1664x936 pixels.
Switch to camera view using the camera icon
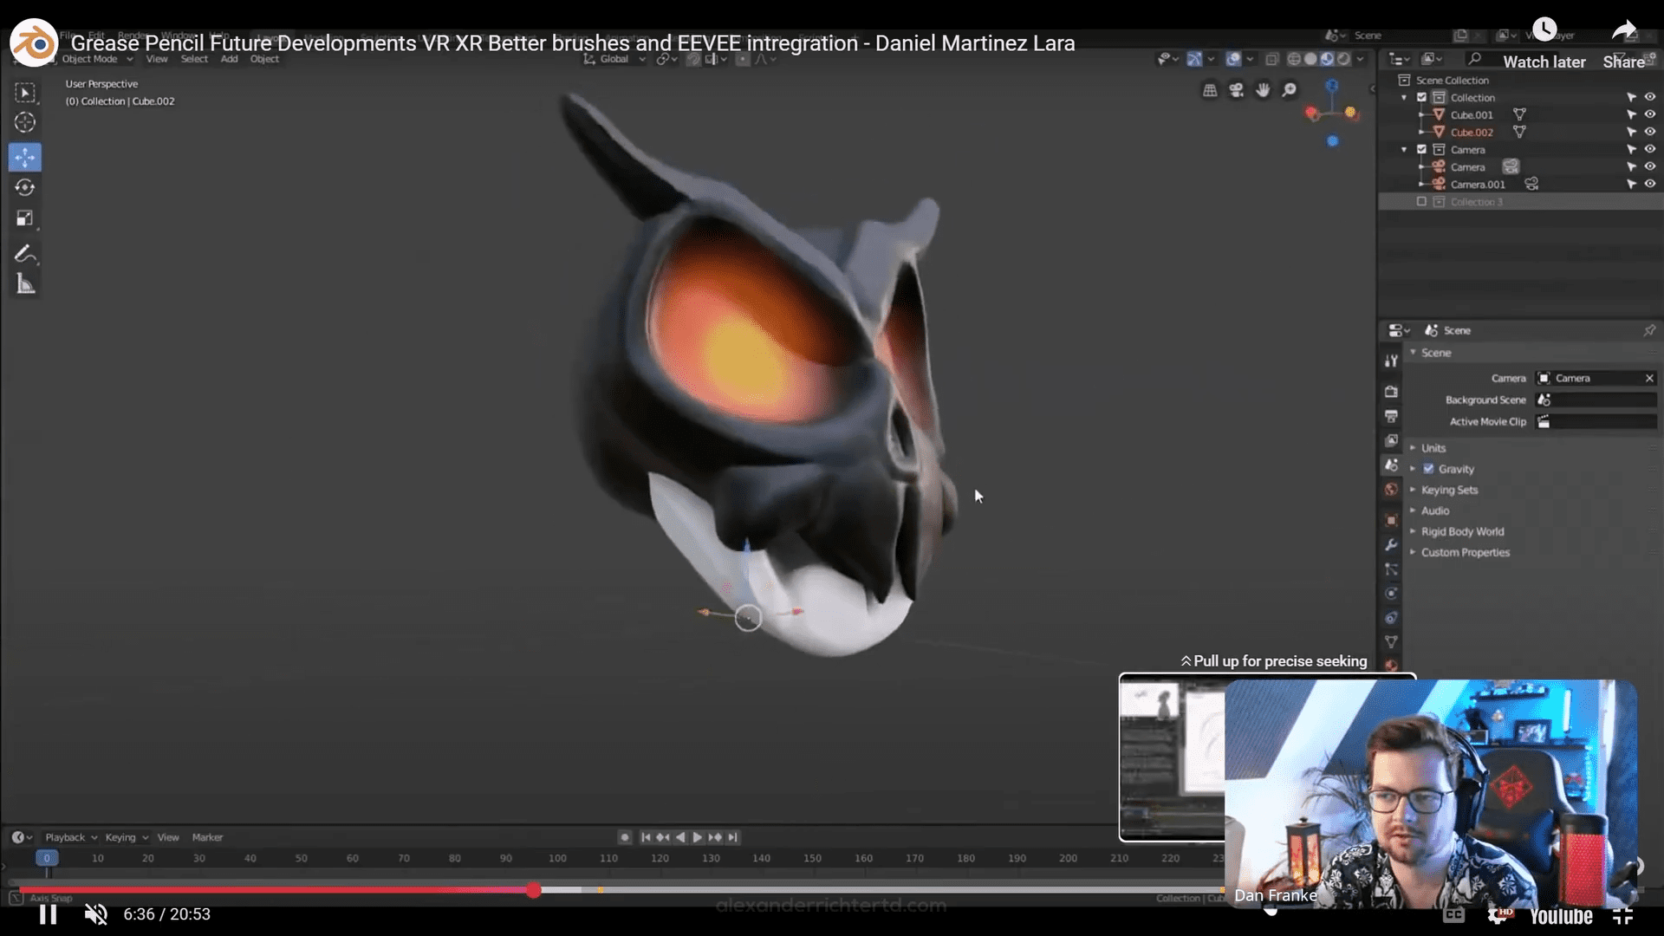click(1237, 90)
